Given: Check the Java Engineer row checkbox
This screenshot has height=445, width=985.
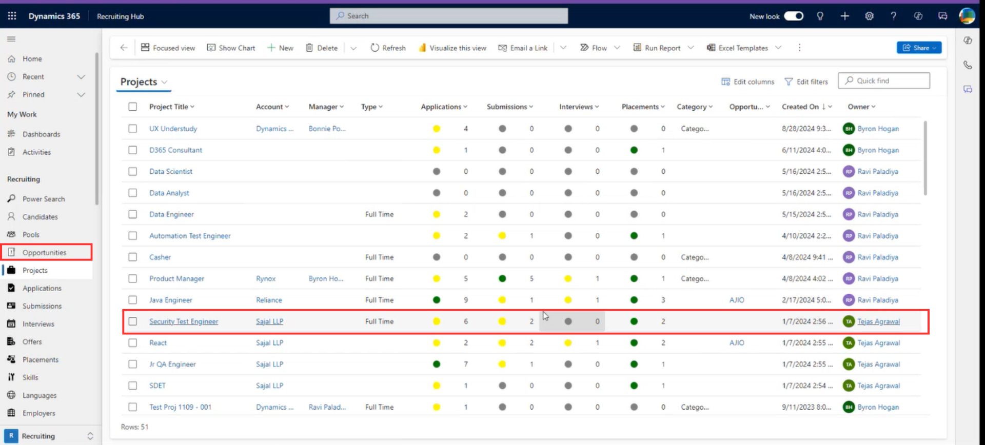Looking at the screenshot, I should tap(133, 300).
